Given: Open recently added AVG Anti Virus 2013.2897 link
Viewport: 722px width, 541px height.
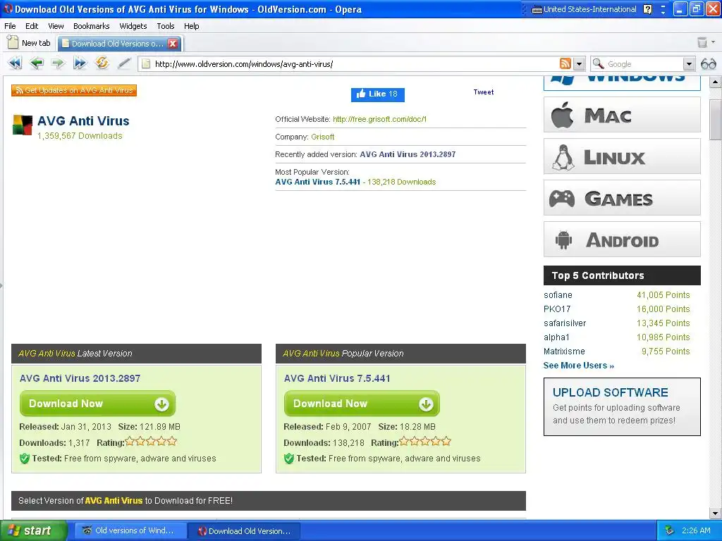Looking at the screenshot, I should [x=408, y=154].
